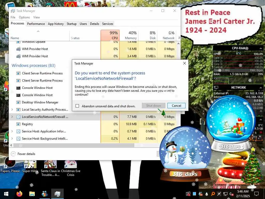The image size is (265, 199).
Task: Click Local Security Authority Process icon
Action: tap(18, 110)
